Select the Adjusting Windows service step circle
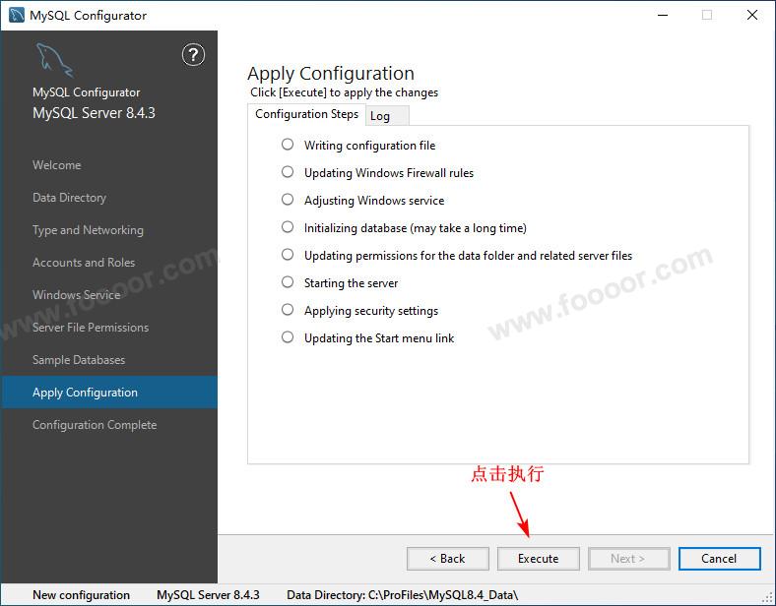Viewport: 776px width, 606px height. coord(288,200)
